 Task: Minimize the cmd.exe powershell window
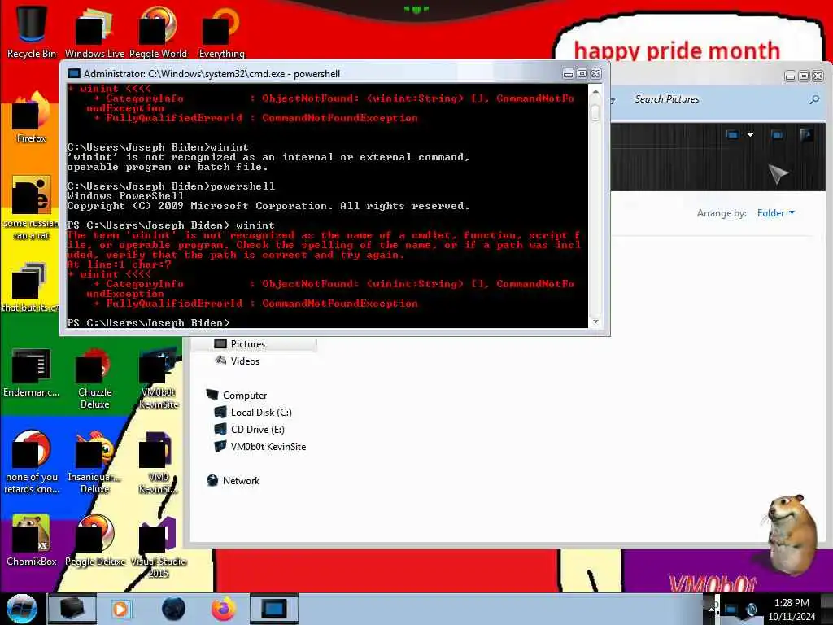pos(568,74)
